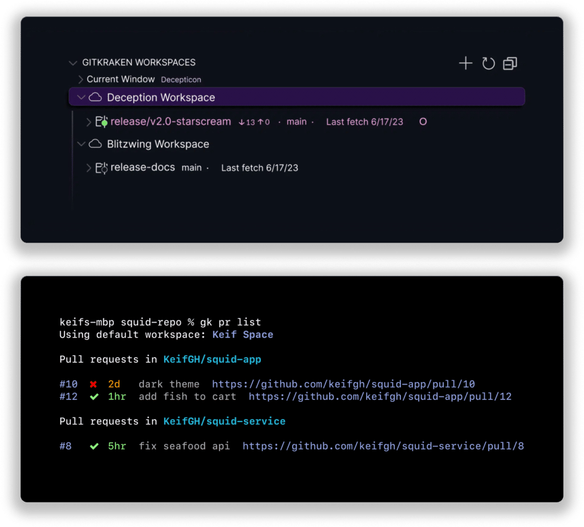Click the green checkmark on PR #8

coord(94,446)
